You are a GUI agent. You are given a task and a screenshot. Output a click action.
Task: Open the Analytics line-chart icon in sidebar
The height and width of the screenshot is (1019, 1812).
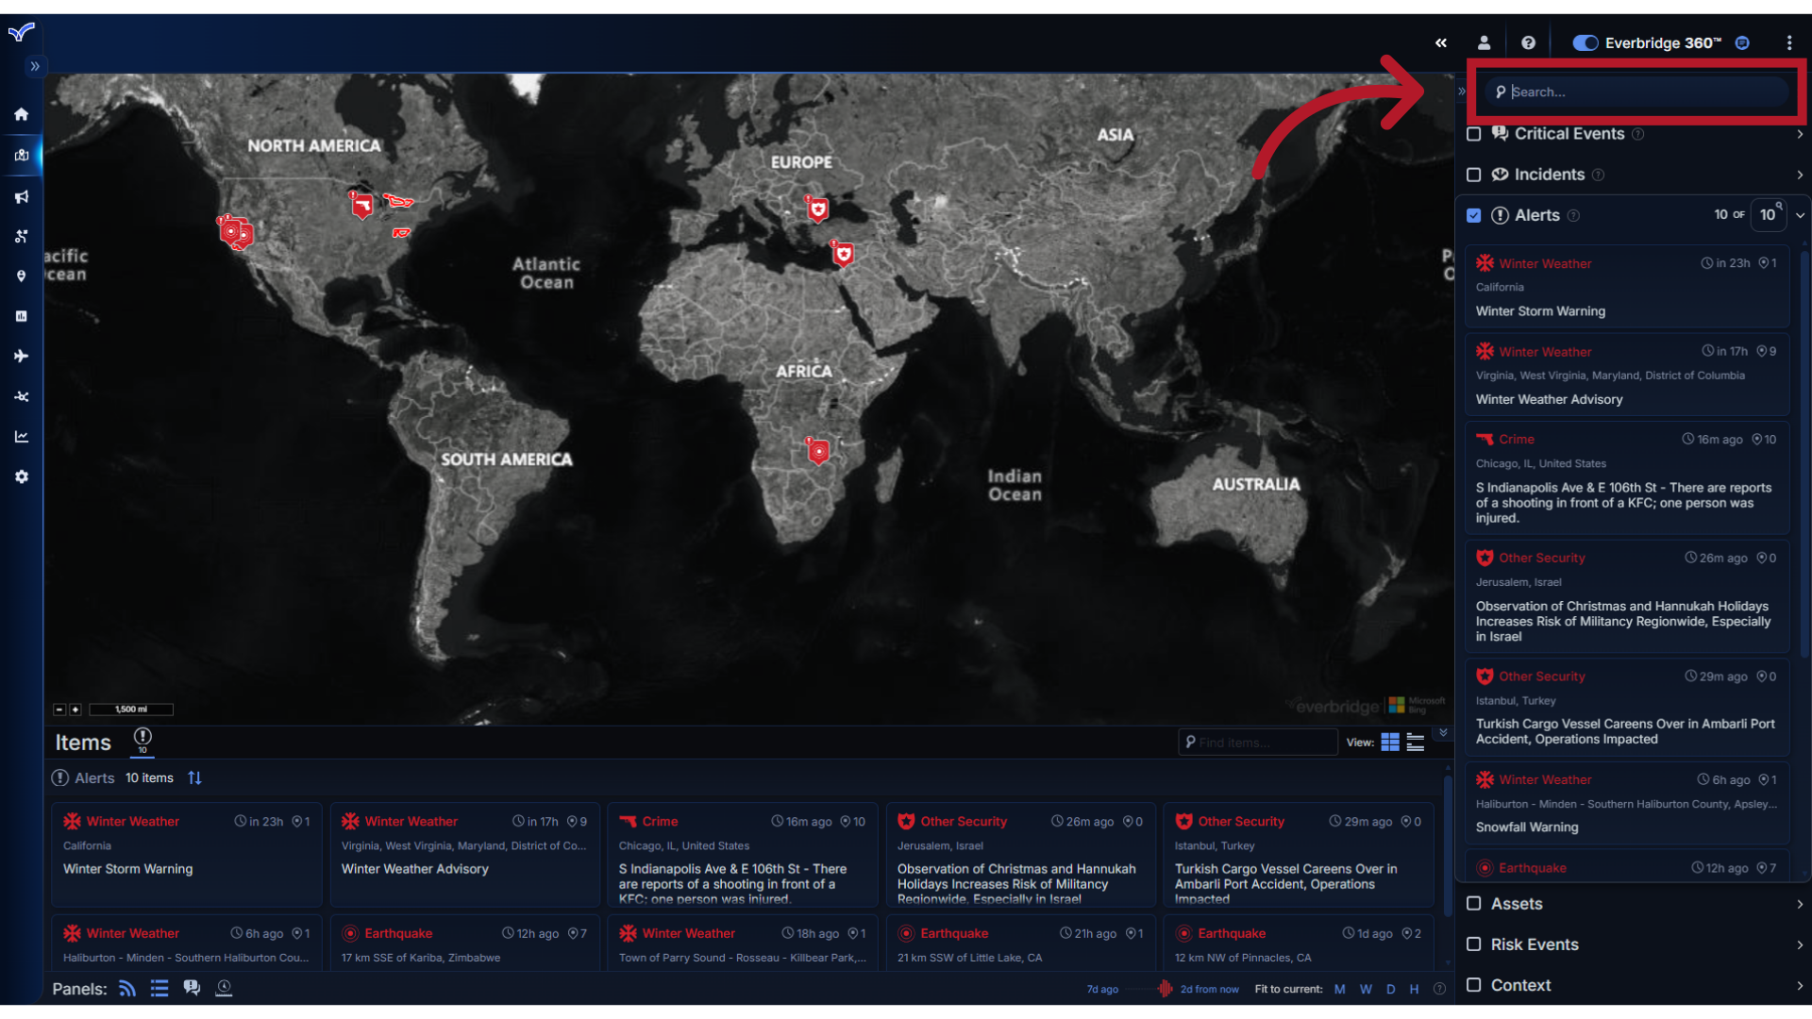tap(21, 436)
